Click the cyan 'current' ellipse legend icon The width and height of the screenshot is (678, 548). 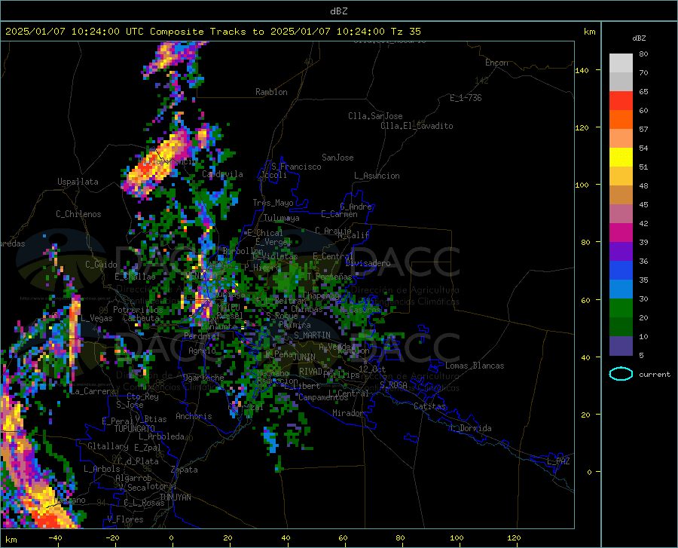click(x=621, y=374)
